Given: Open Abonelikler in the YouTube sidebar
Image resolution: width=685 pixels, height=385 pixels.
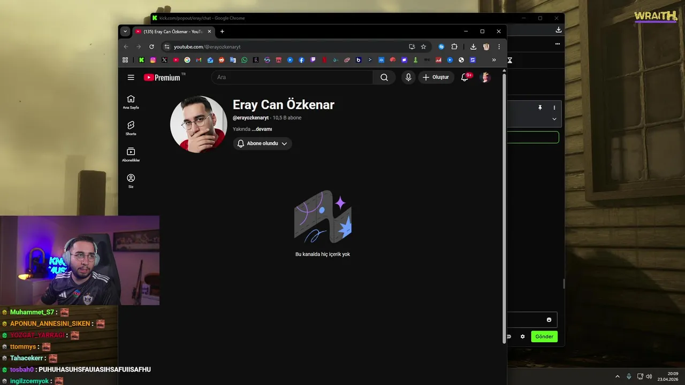Looking at the screenshot, I should pyautogui.click(x=131, y=155).
